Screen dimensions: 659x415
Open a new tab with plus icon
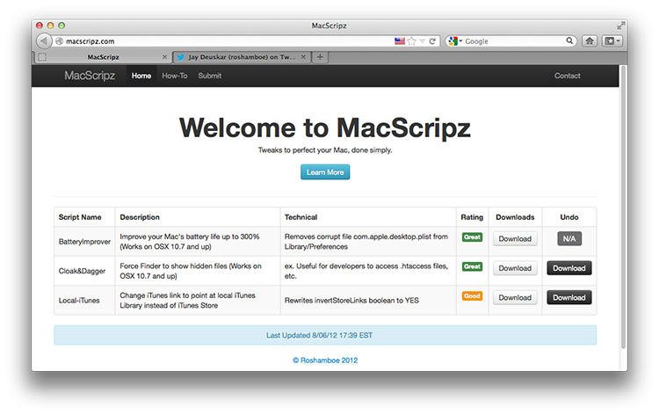320,57
